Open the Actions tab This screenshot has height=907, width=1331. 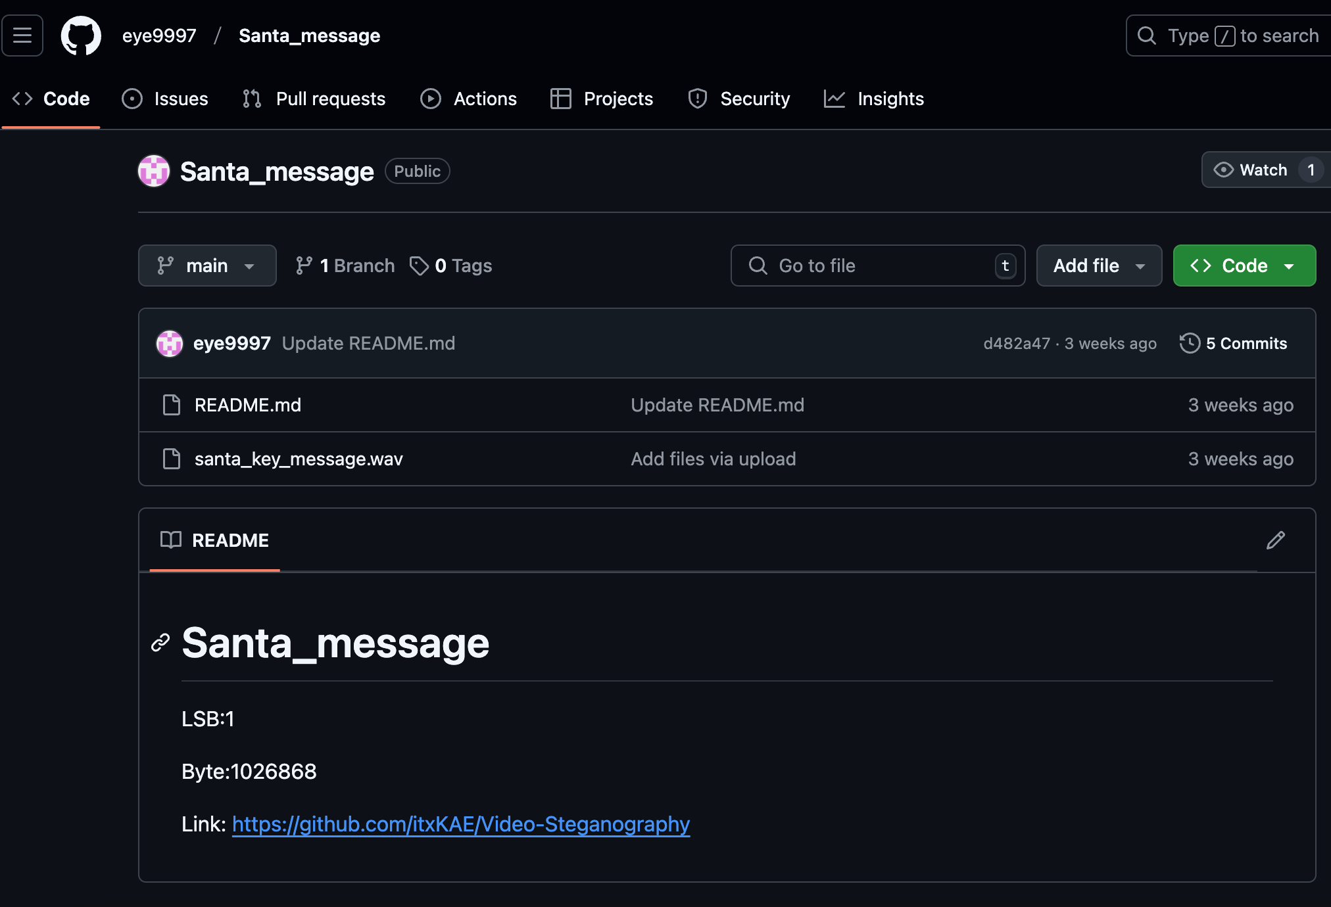pyautogui.click(x=469, y=99)
